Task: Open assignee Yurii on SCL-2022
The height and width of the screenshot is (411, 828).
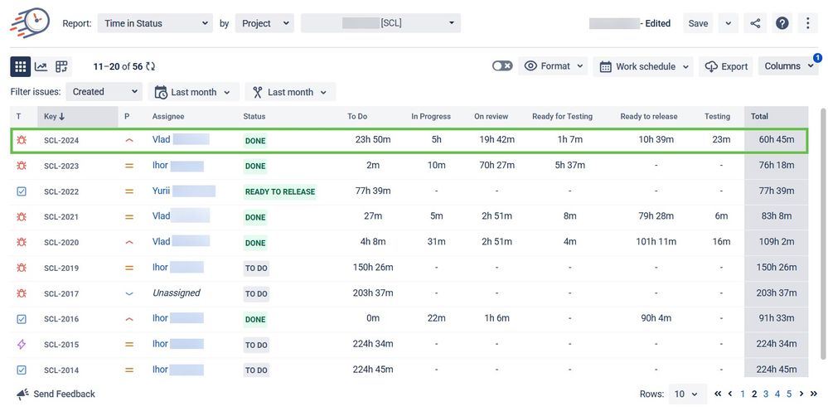Action: click(x=161, y=191)
